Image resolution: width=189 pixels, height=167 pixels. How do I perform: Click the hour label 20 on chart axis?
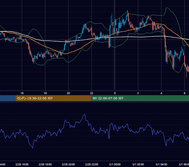pos(68,93)
